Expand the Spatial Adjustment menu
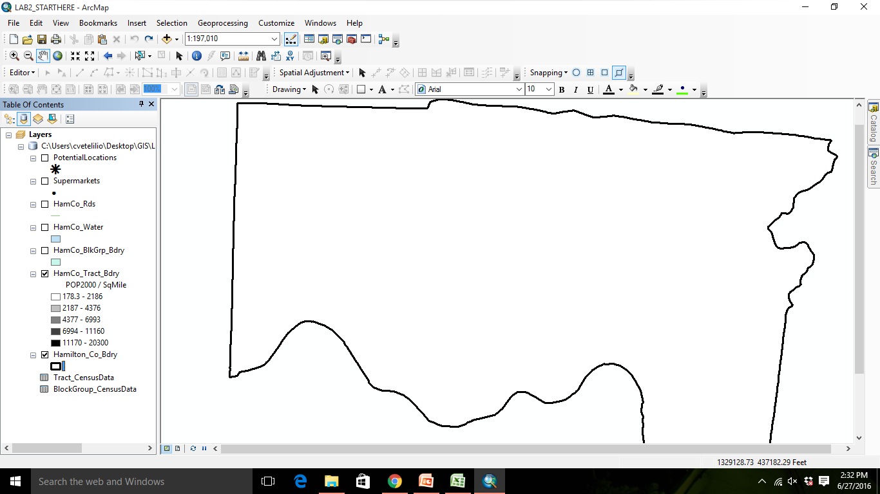Viewport: 880px width, 494px height. pyautogui.click(x=314, y=73)
